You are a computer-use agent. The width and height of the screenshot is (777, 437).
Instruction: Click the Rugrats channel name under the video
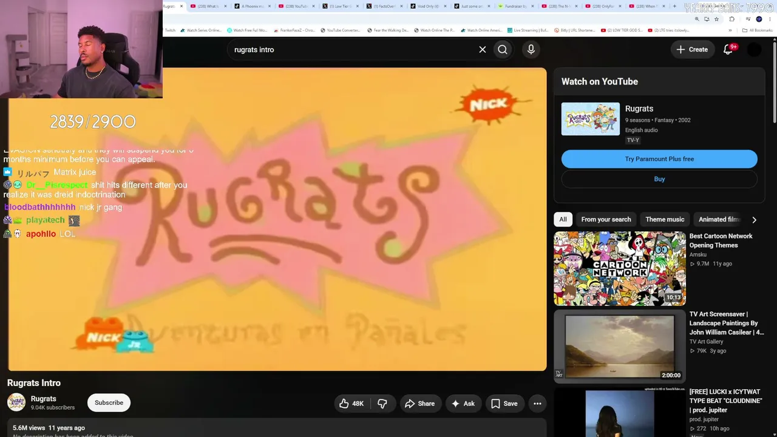pos(44,399)
